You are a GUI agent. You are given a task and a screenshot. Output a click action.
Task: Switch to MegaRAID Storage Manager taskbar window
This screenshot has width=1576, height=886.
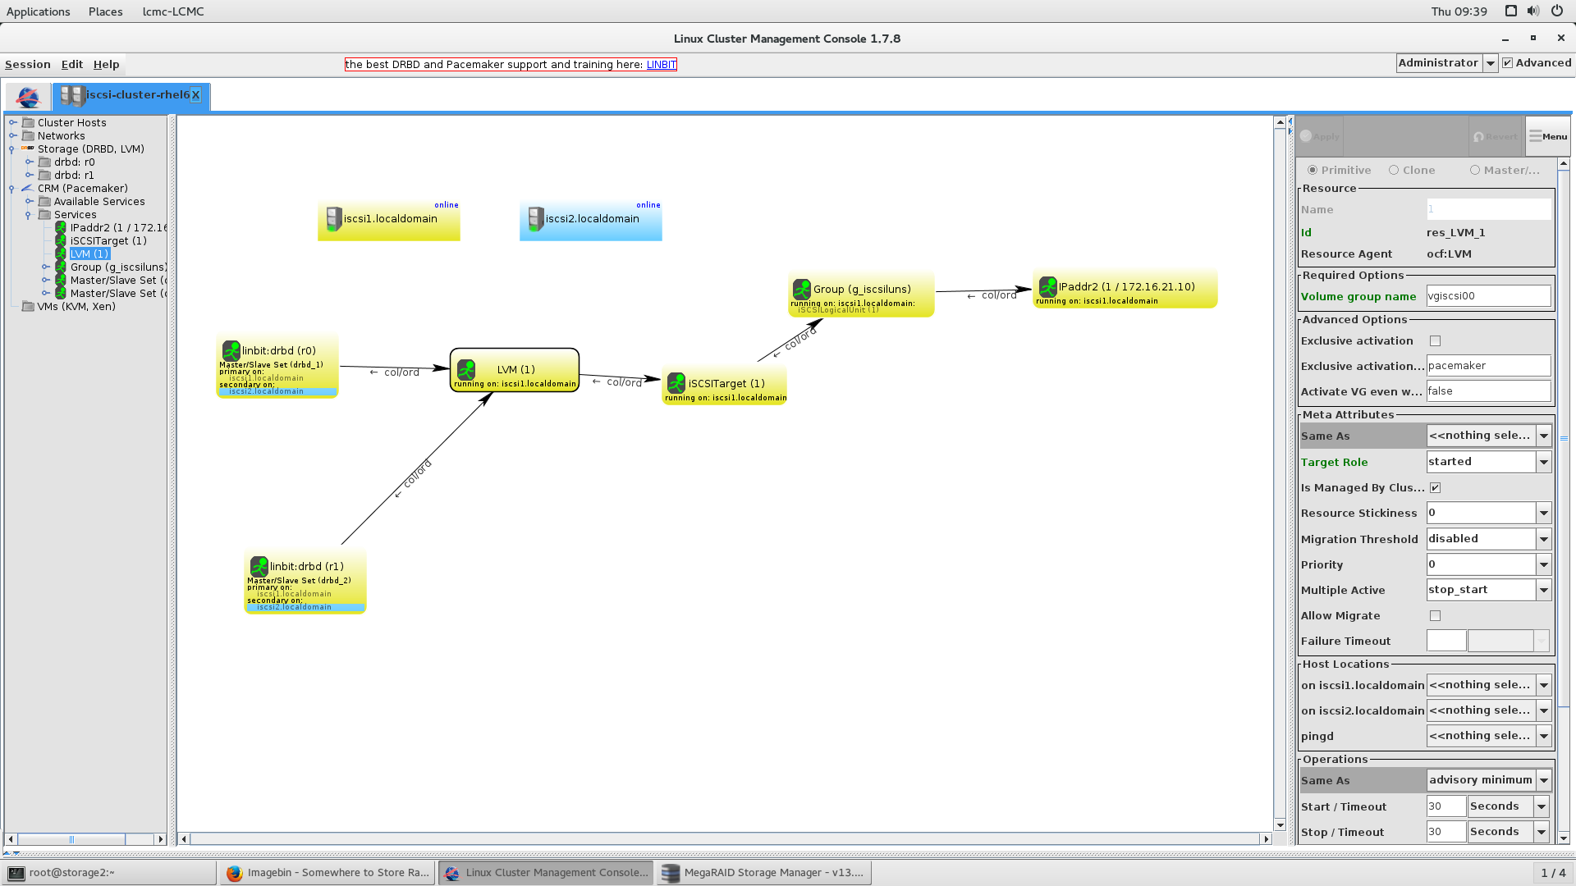pyautogui.click(x=763, y=873)
